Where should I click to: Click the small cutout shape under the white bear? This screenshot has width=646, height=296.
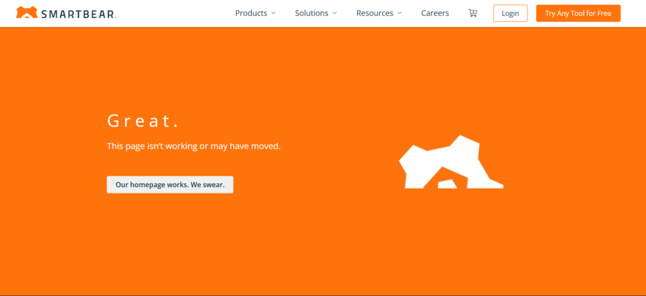tap(447, 184)
